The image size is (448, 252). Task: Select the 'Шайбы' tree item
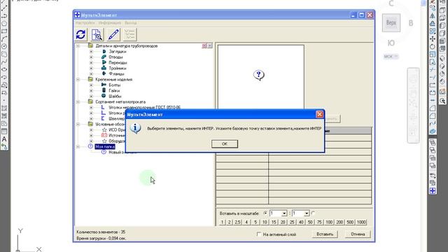point(115,97)
